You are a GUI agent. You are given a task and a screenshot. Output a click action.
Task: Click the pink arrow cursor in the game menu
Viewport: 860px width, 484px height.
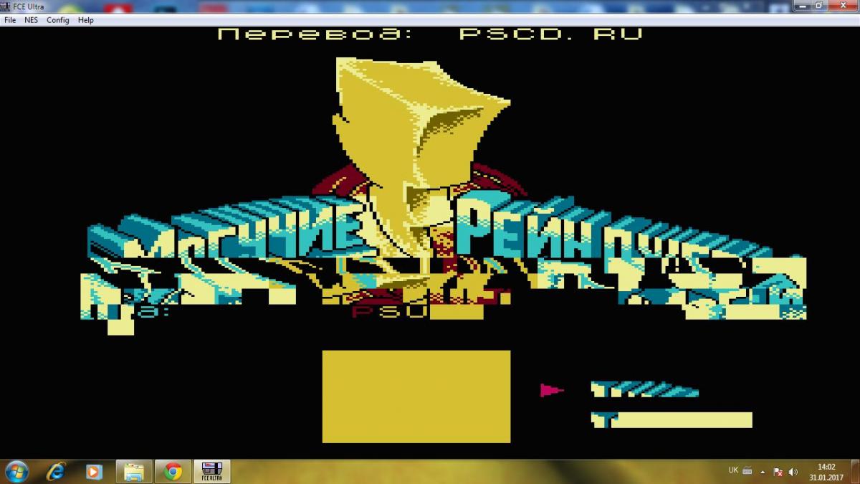[551, 390]
